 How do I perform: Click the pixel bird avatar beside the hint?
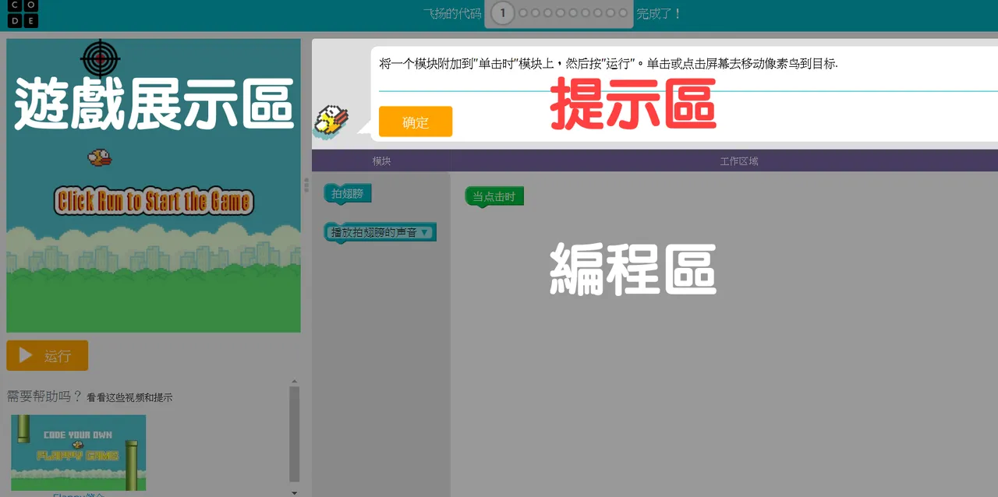tap(331, 122)
